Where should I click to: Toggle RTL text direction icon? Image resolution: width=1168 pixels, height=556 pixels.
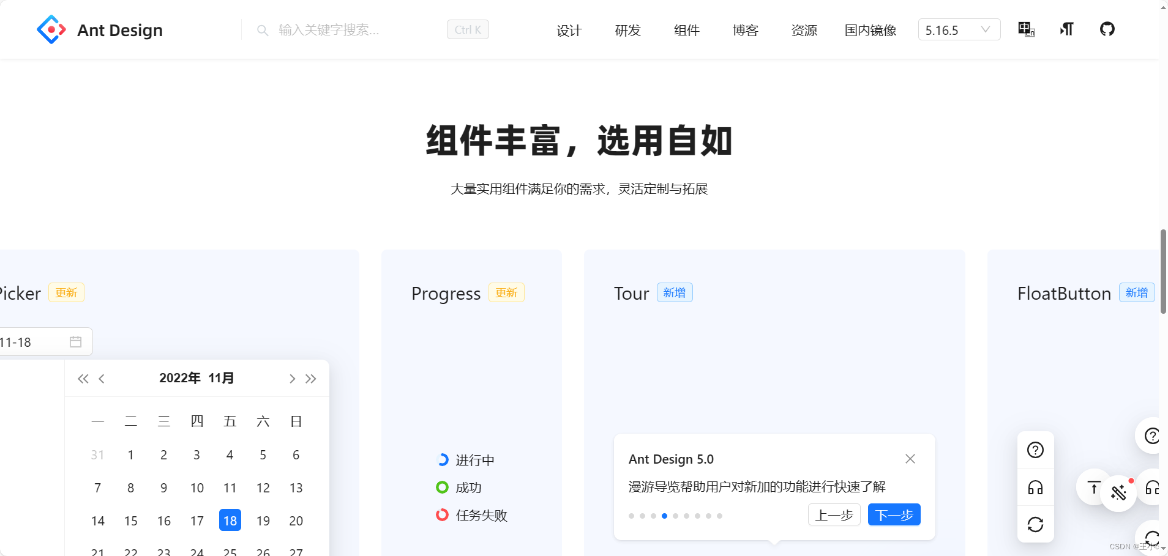1067,29
